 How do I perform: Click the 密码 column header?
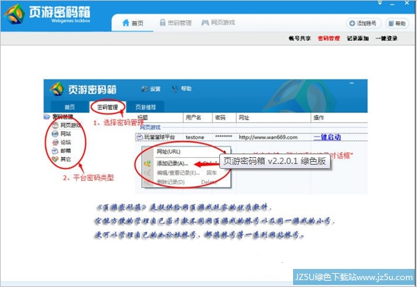click(x=224, y=117)
